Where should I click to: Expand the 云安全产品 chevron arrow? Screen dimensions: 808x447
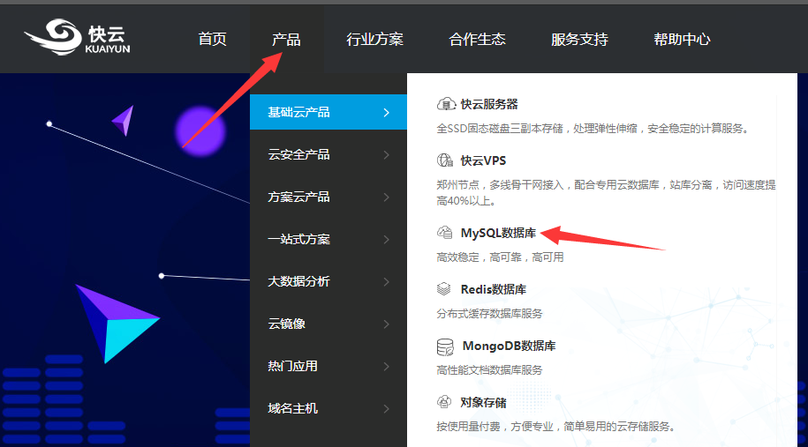[386, 154]
